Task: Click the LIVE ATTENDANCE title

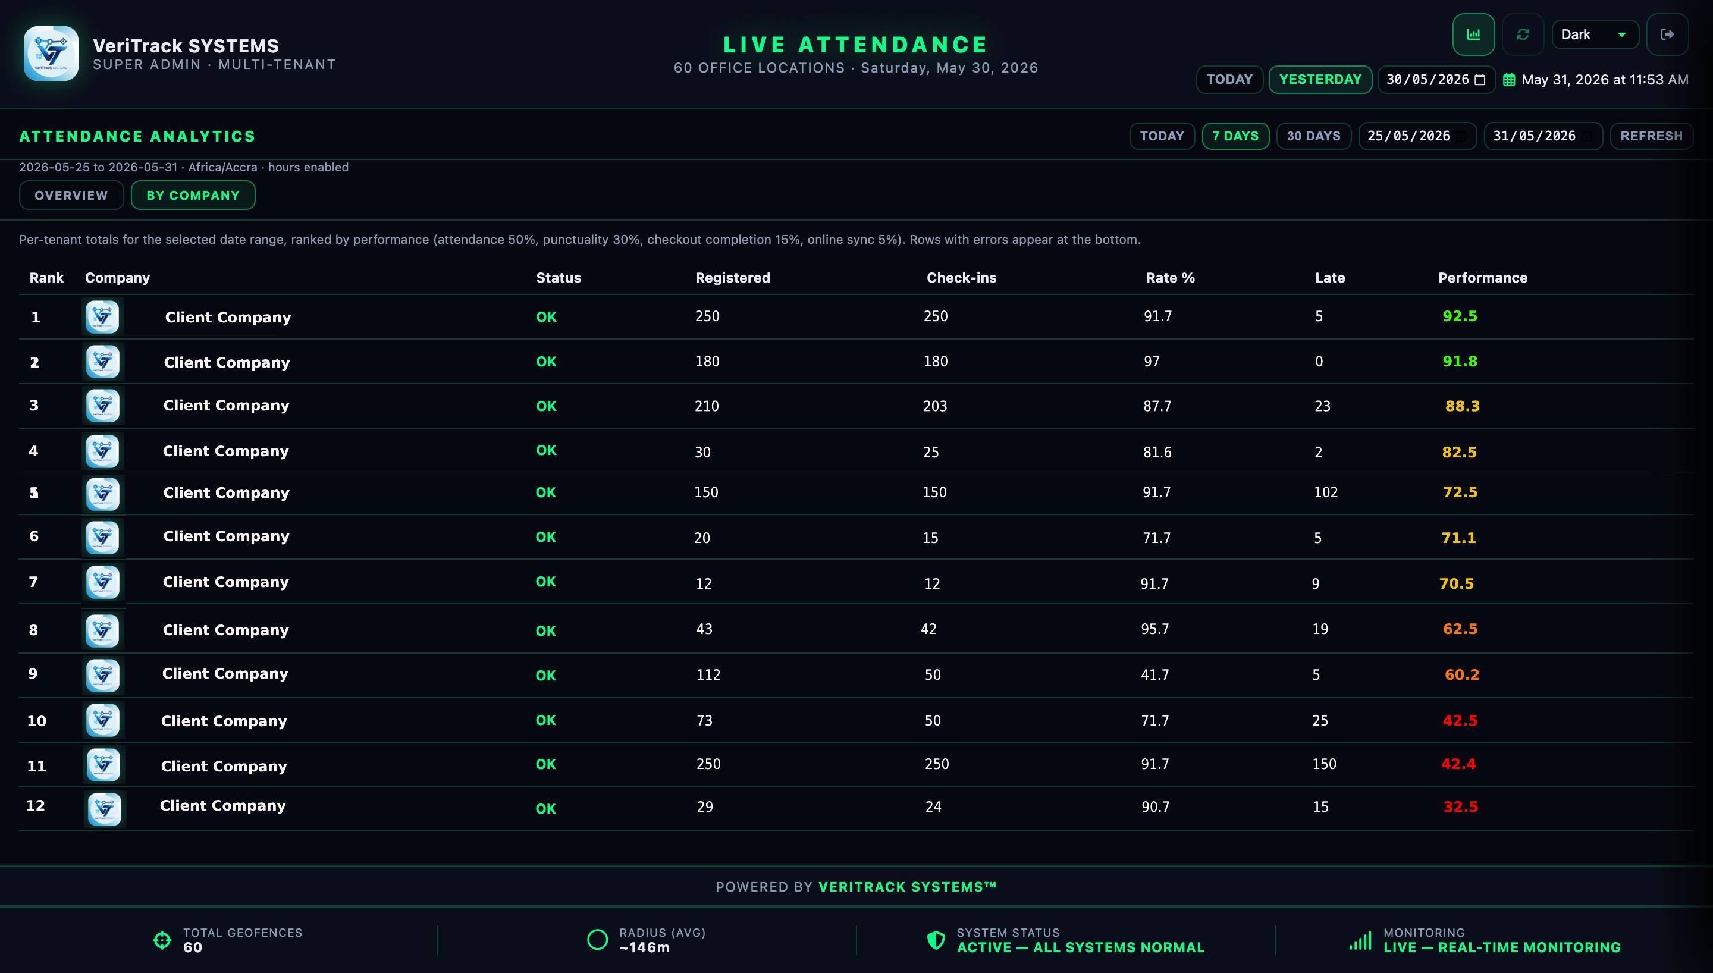Action: (x=856, y=45)
